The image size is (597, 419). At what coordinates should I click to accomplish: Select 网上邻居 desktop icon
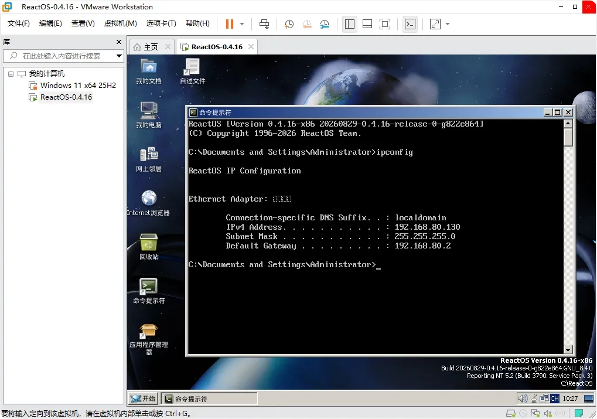(x=149, y=159)
